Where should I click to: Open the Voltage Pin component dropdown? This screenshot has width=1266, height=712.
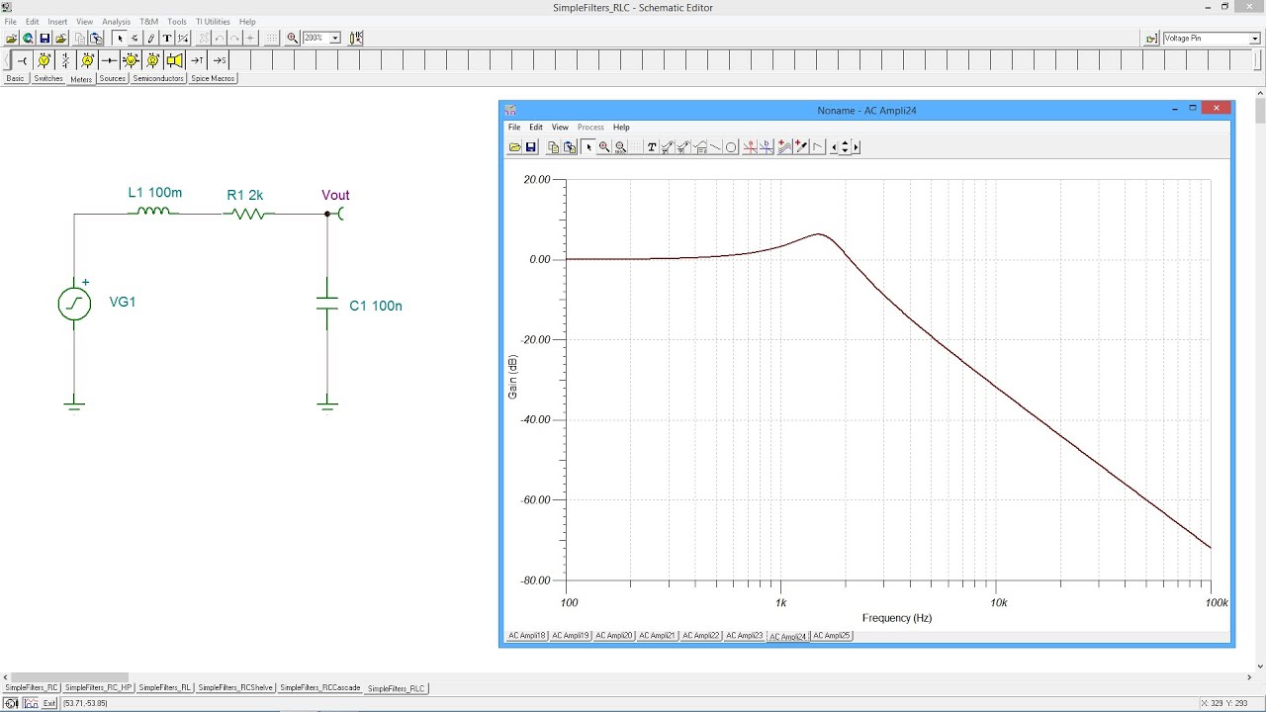pos(1255,39)
